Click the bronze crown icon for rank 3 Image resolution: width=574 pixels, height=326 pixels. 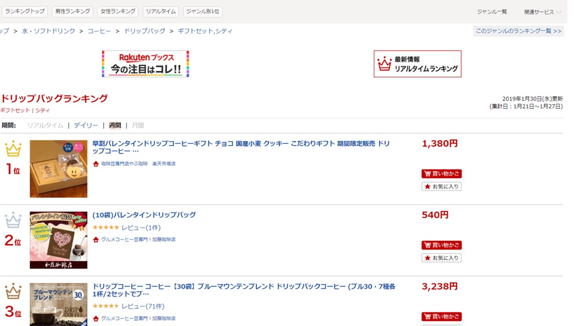tap(13, 291)
